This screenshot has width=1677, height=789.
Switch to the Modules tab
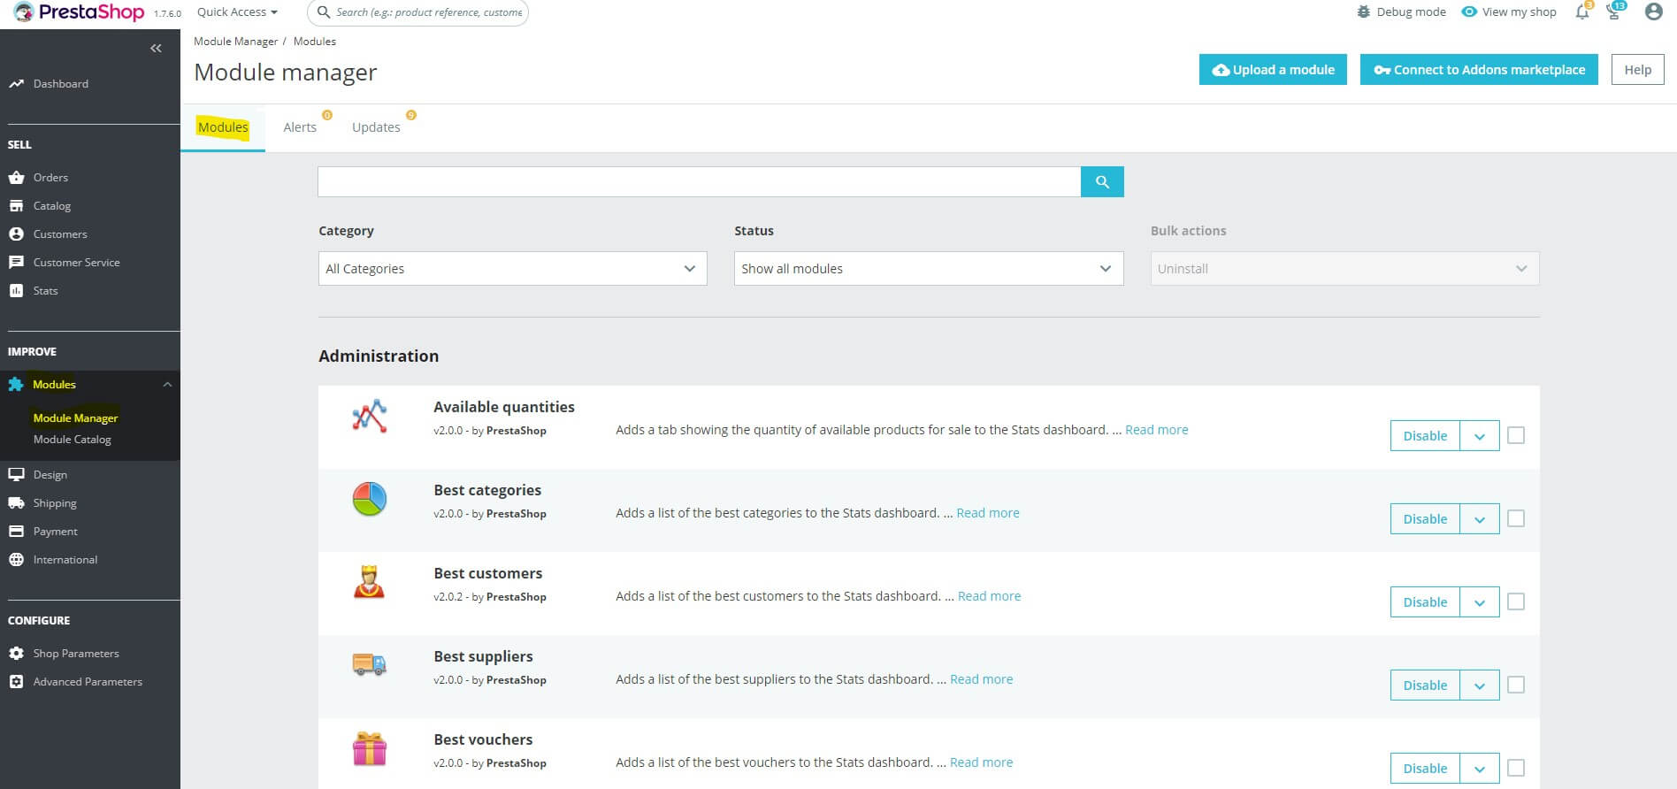pos(223,127)
